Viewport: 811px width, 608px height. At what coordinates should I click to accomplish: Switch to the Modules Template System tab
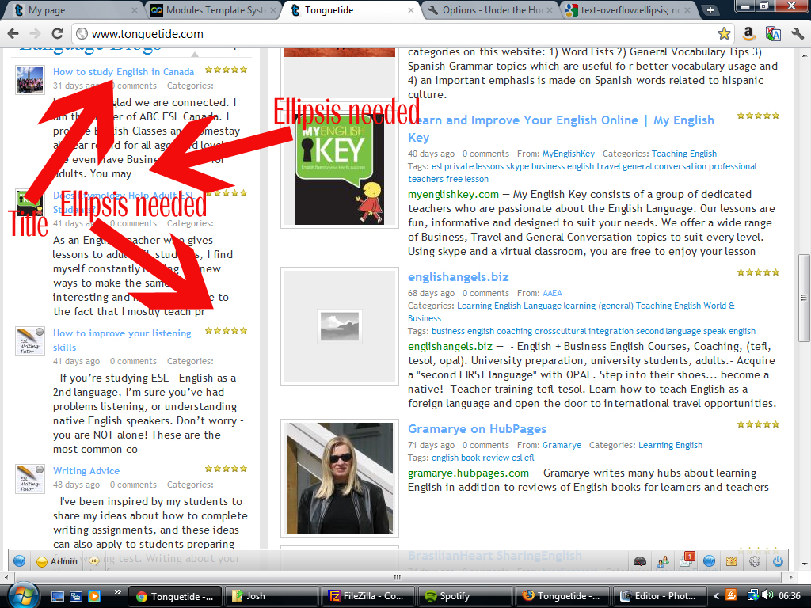[x=214, y=9]
